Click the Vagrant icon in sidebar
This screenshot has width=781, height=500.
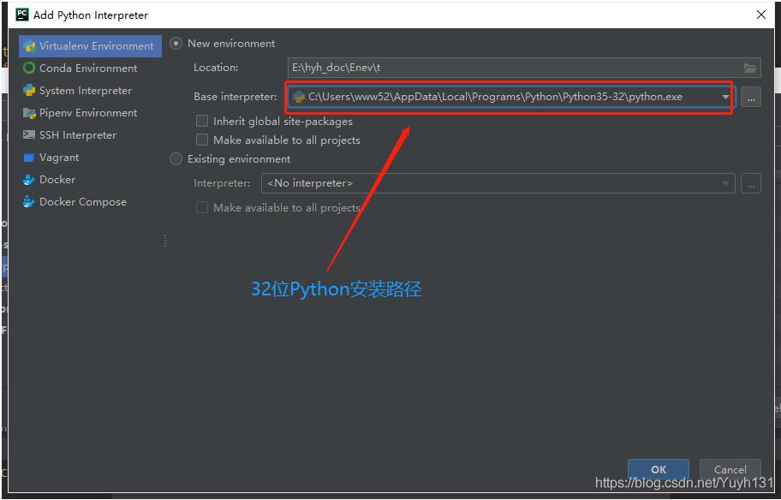[29, 158]
